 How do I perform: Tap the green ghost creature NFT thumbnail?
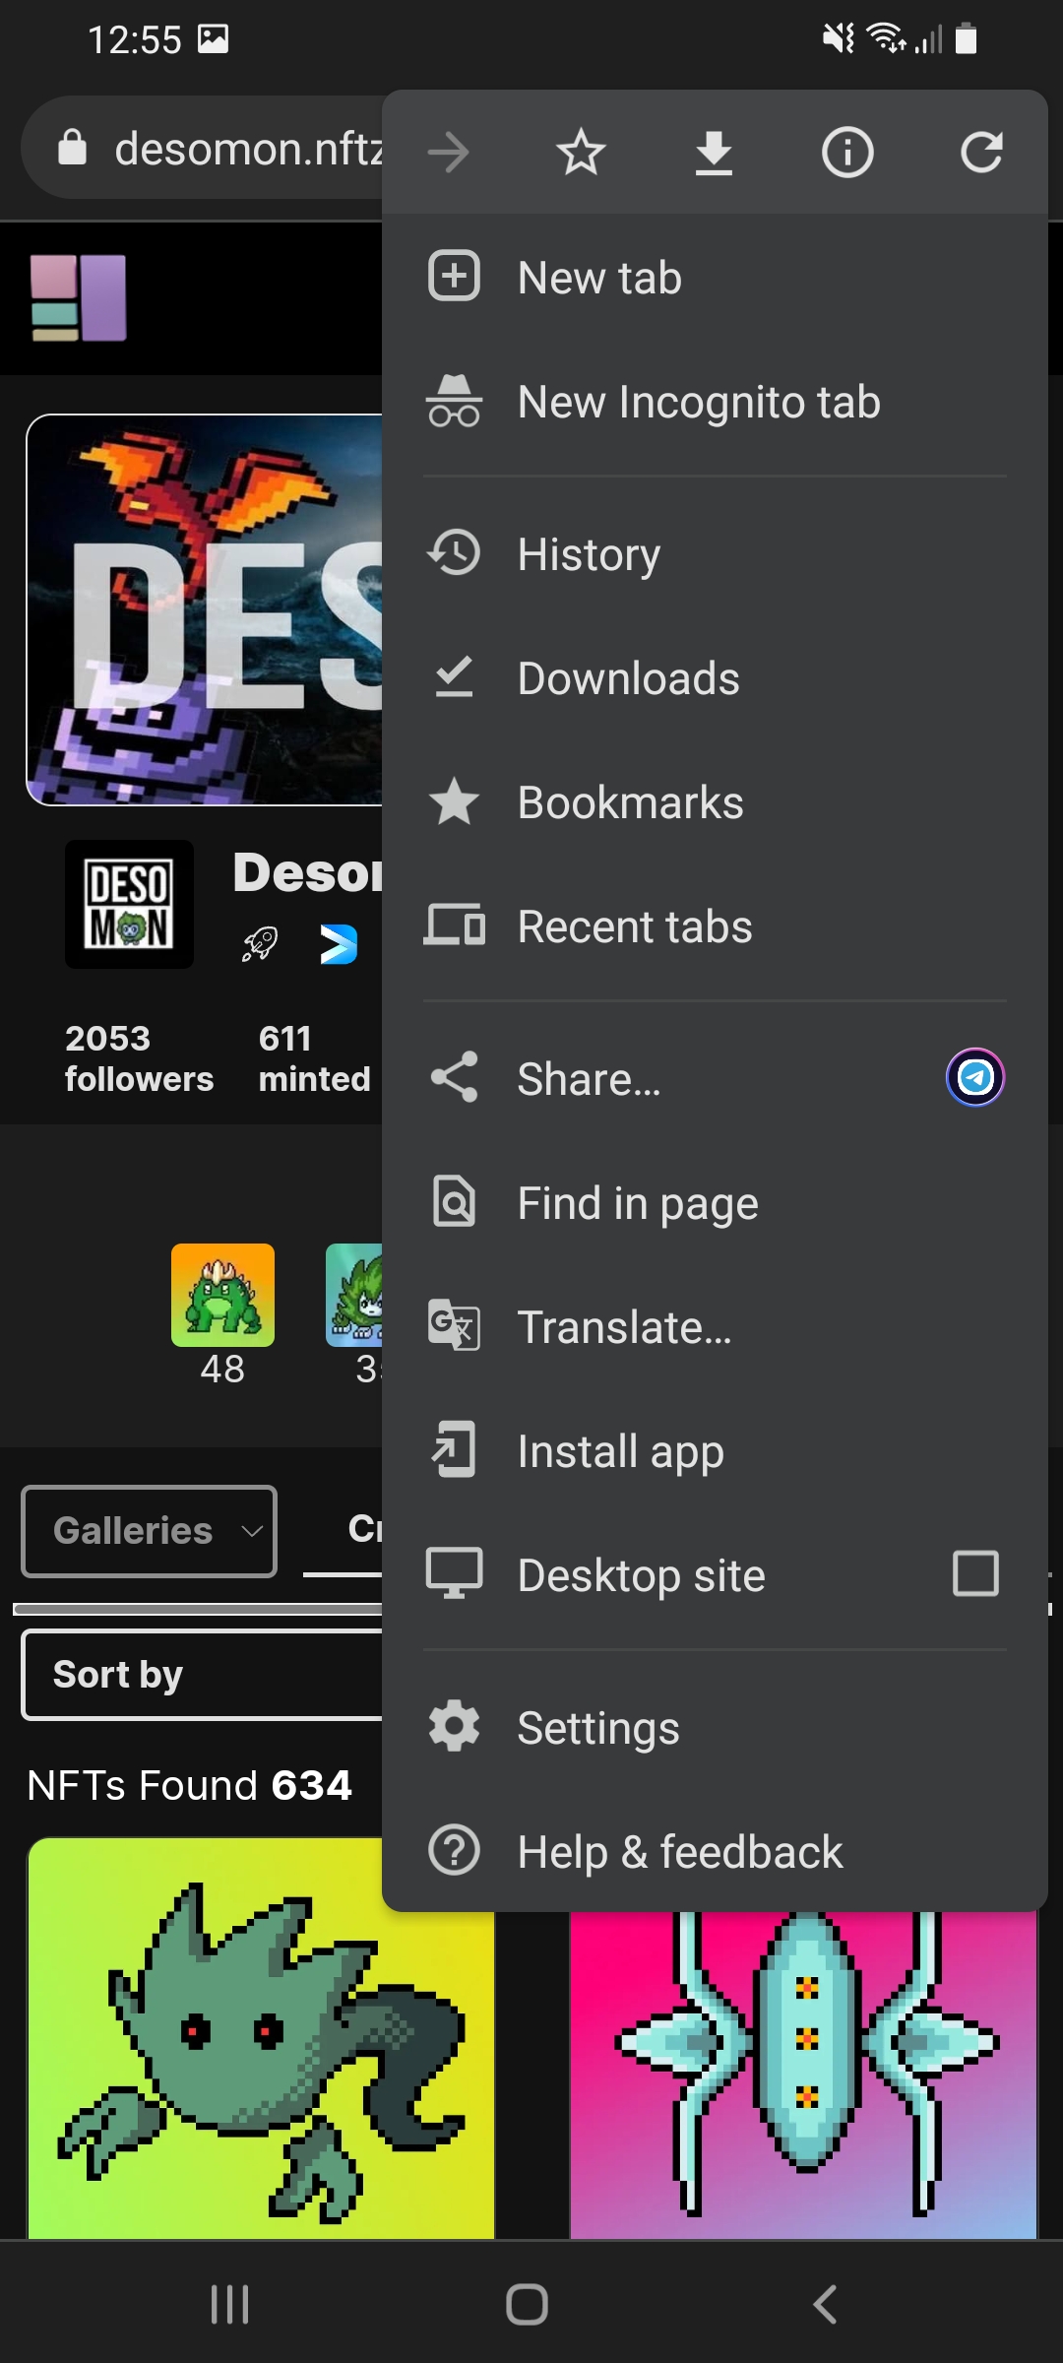click(x=260, y=2038)
